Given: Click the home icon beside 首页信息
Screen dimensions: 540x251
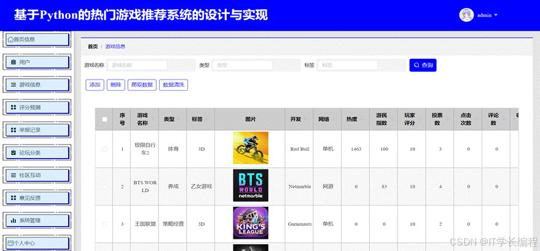Looking at the screenshot, I should (10, 40).
